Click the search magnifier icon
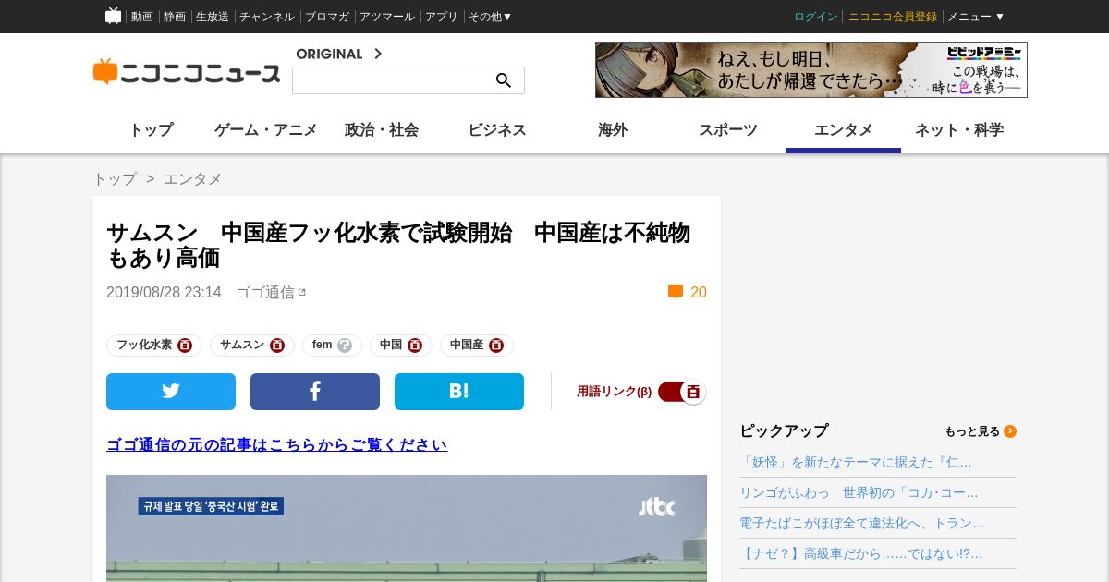 point(504,80)
